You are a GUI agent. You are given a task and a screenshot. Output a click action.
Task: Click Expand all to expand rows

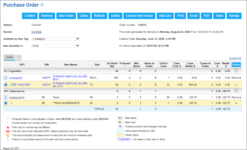235,58
